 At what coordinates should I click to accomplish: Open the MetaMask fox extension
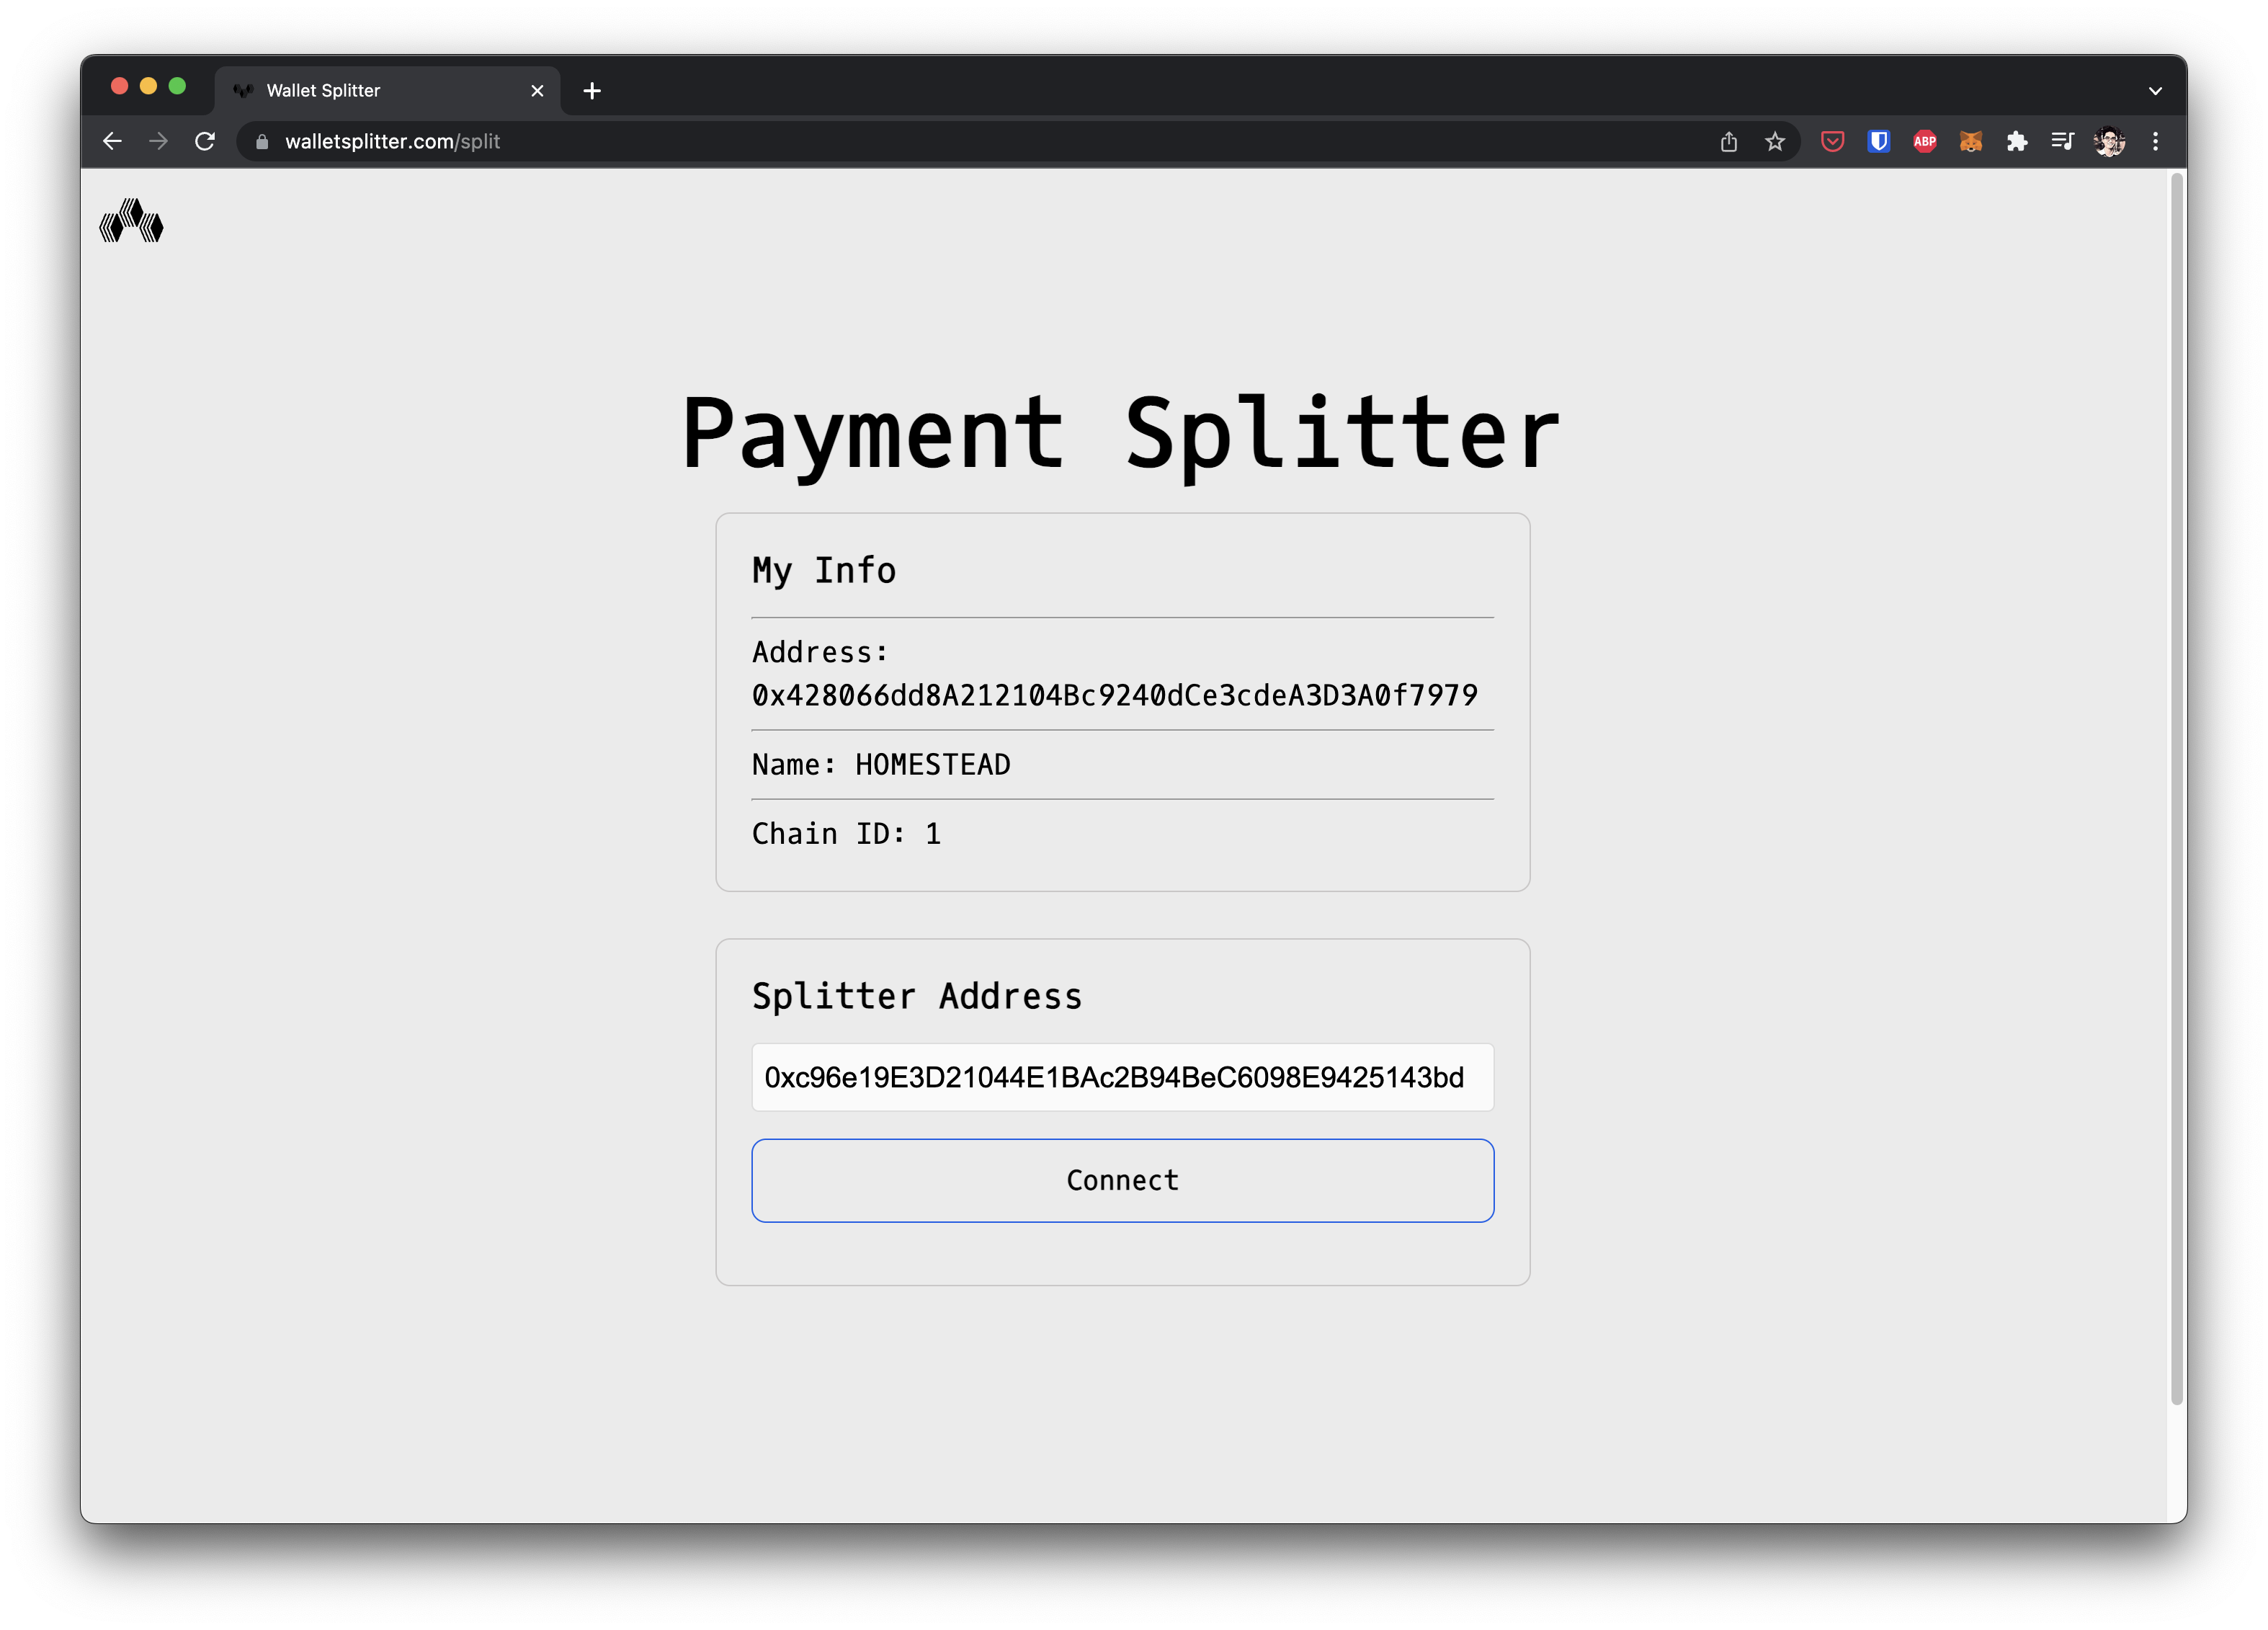click(x=1970, y=141)
